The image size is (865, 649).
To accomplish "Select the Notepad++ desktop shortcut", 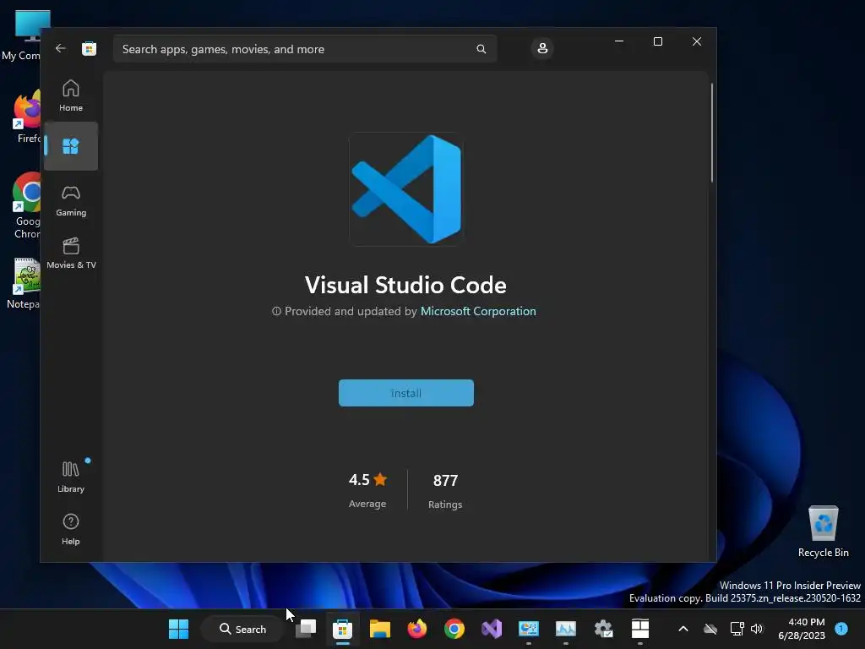I will pyautogui.click(x=24, y=284).
